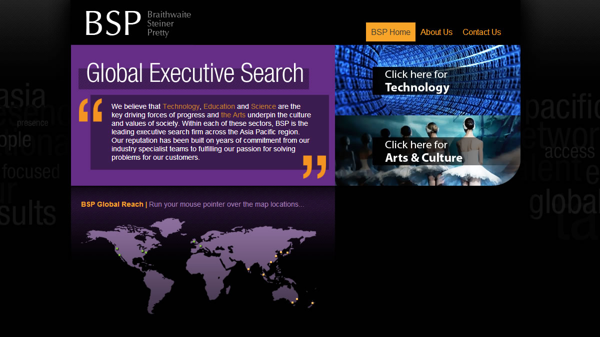Click the Global Executive Search heading
The image size is (600, 337).
[x=195, y=73]
